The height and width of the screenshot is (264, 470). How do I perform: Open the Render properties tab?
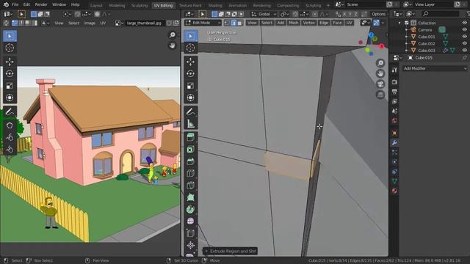tap(394, 82)
